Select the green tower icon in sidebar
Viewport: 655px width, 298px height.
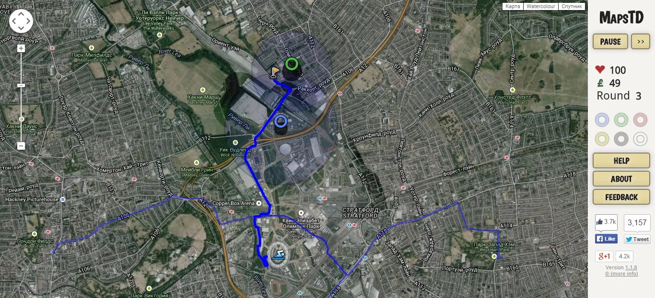[x=621, y=120]
